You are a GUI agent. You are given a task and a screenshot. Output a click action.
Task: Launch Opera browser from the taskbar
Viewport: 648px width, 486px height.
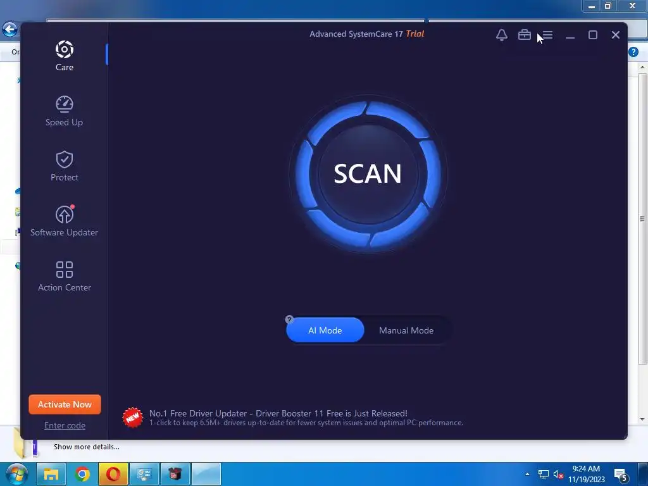(113, 474)
